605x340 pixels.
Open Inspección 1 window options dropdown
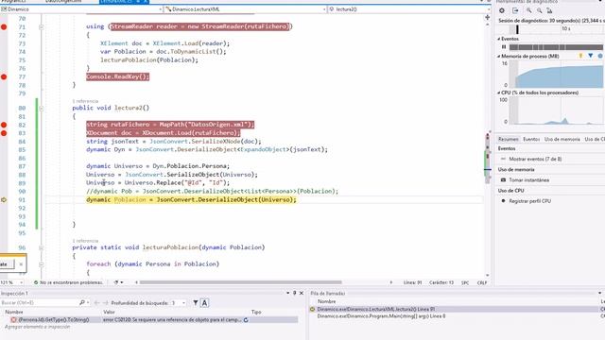tap(287, 294)
